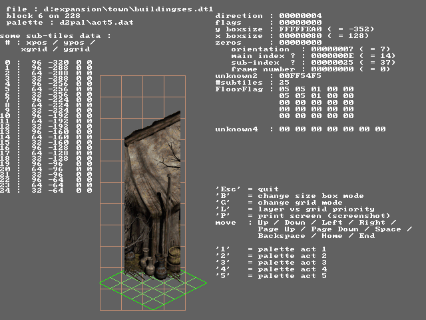Viewport: 426px width, 320px height.
Task: Click the '3' = palette act 3 line
Action: tap(271, 263)
